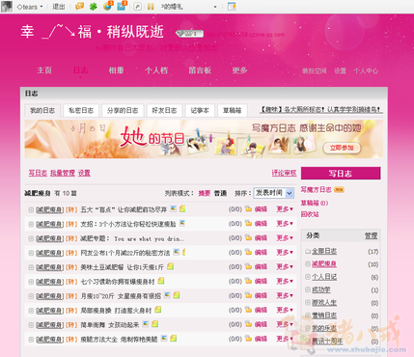The height and width of the screenshot is (357, 414).
Task: Open the 相册 navigation item
Action: (x=116, y=70)
